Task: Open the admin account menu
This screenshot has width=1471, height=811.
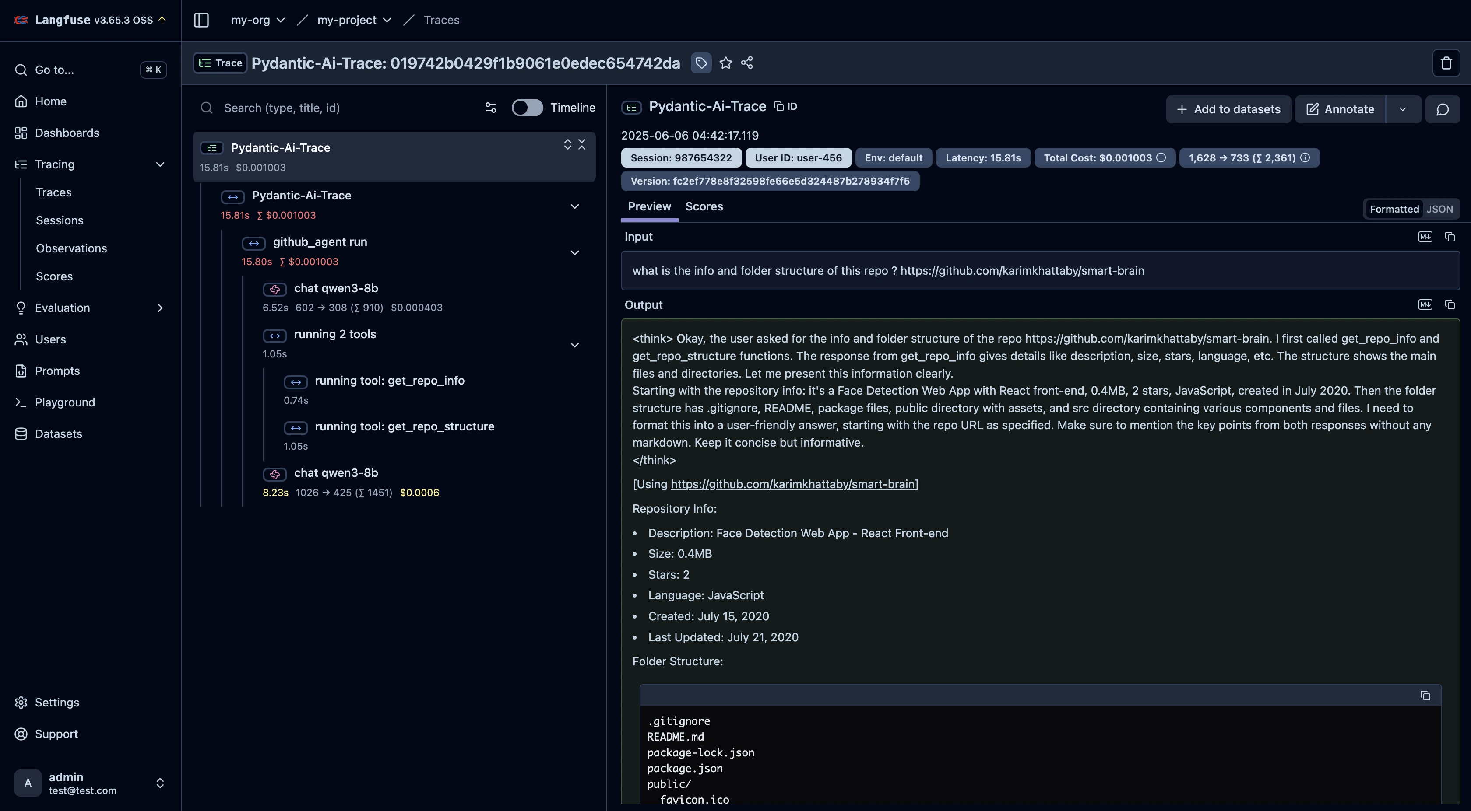Action: click(x=91, y=783)
